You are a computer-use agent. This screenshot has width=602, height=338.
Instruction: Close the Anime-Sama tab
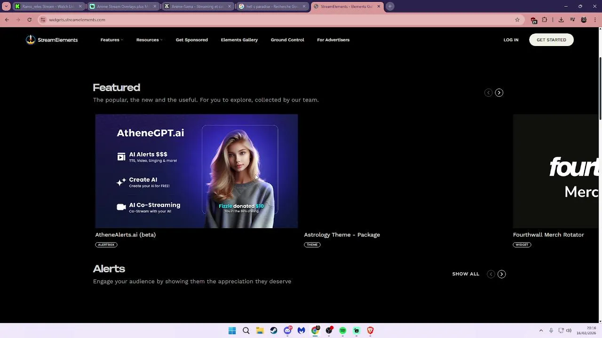(x=230, y=7)
